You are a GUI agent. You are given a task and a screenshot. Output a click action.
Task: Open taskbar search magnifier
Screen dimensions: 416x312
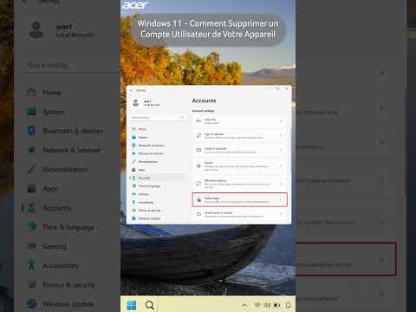tap(150, 305)
